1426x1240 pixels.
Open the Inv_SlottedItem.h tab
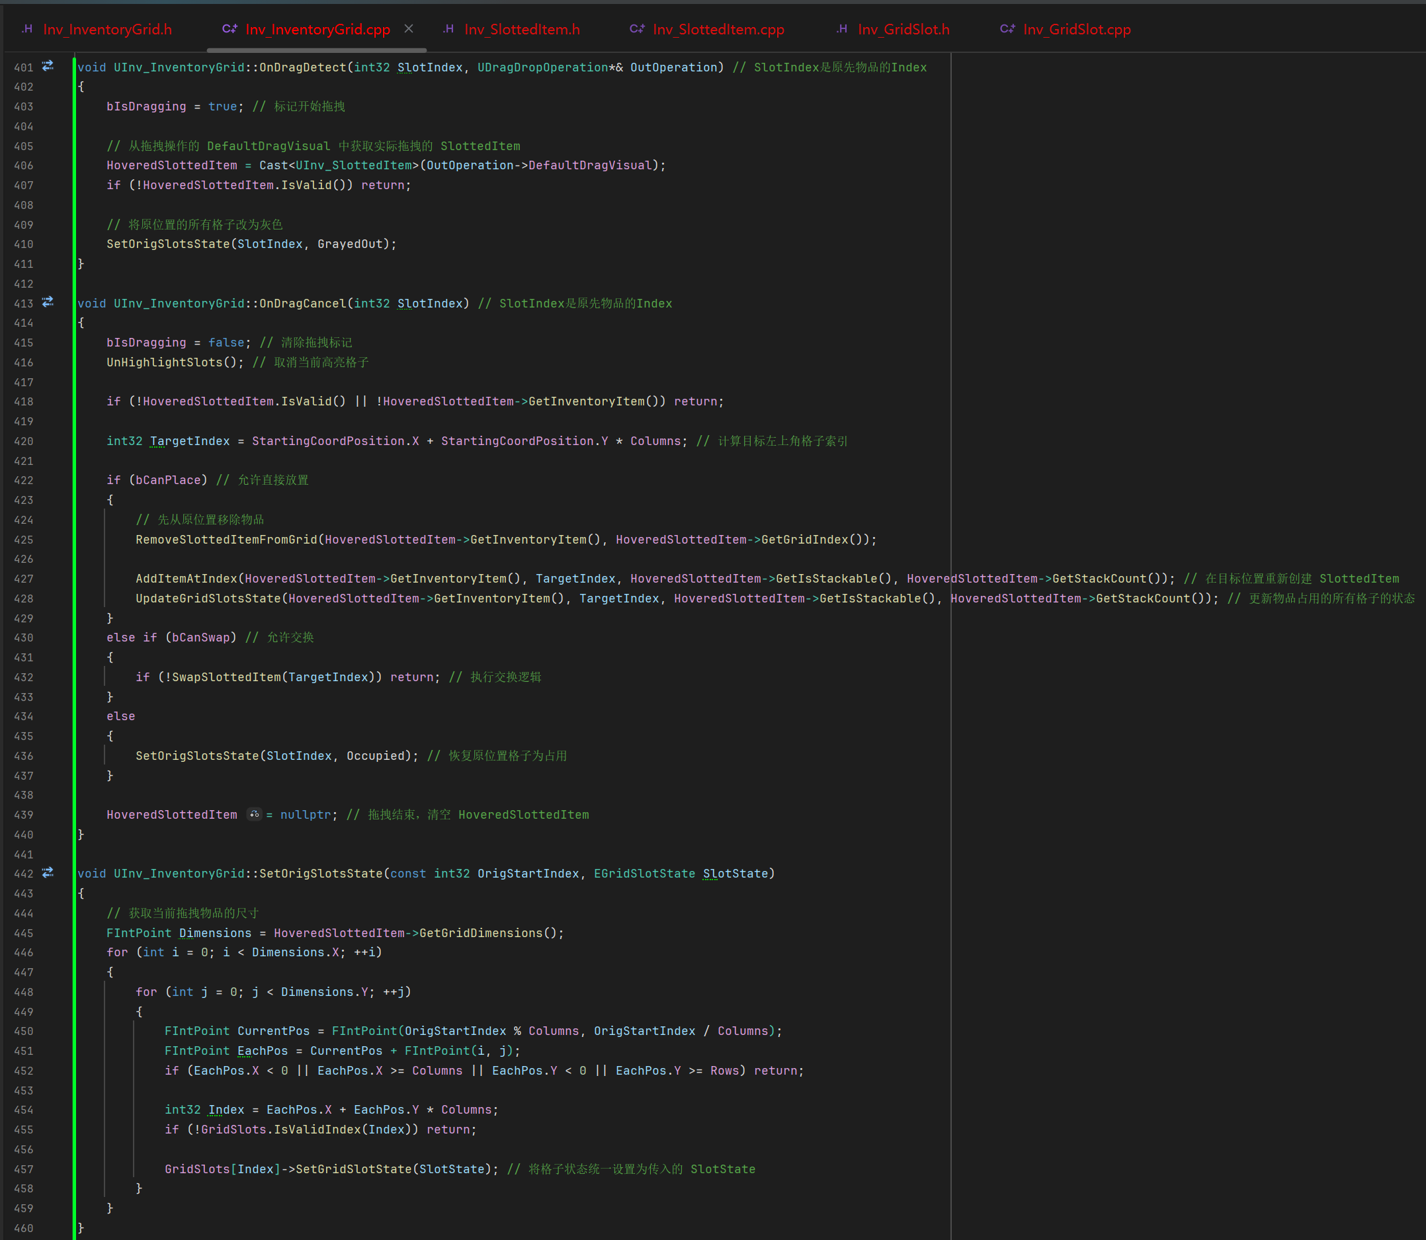click(x=522, y=29)
